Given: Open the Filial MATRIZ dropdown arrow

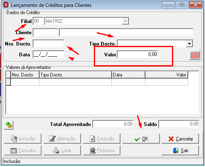Looking at the screenshot, I should (x=125, y=21).
